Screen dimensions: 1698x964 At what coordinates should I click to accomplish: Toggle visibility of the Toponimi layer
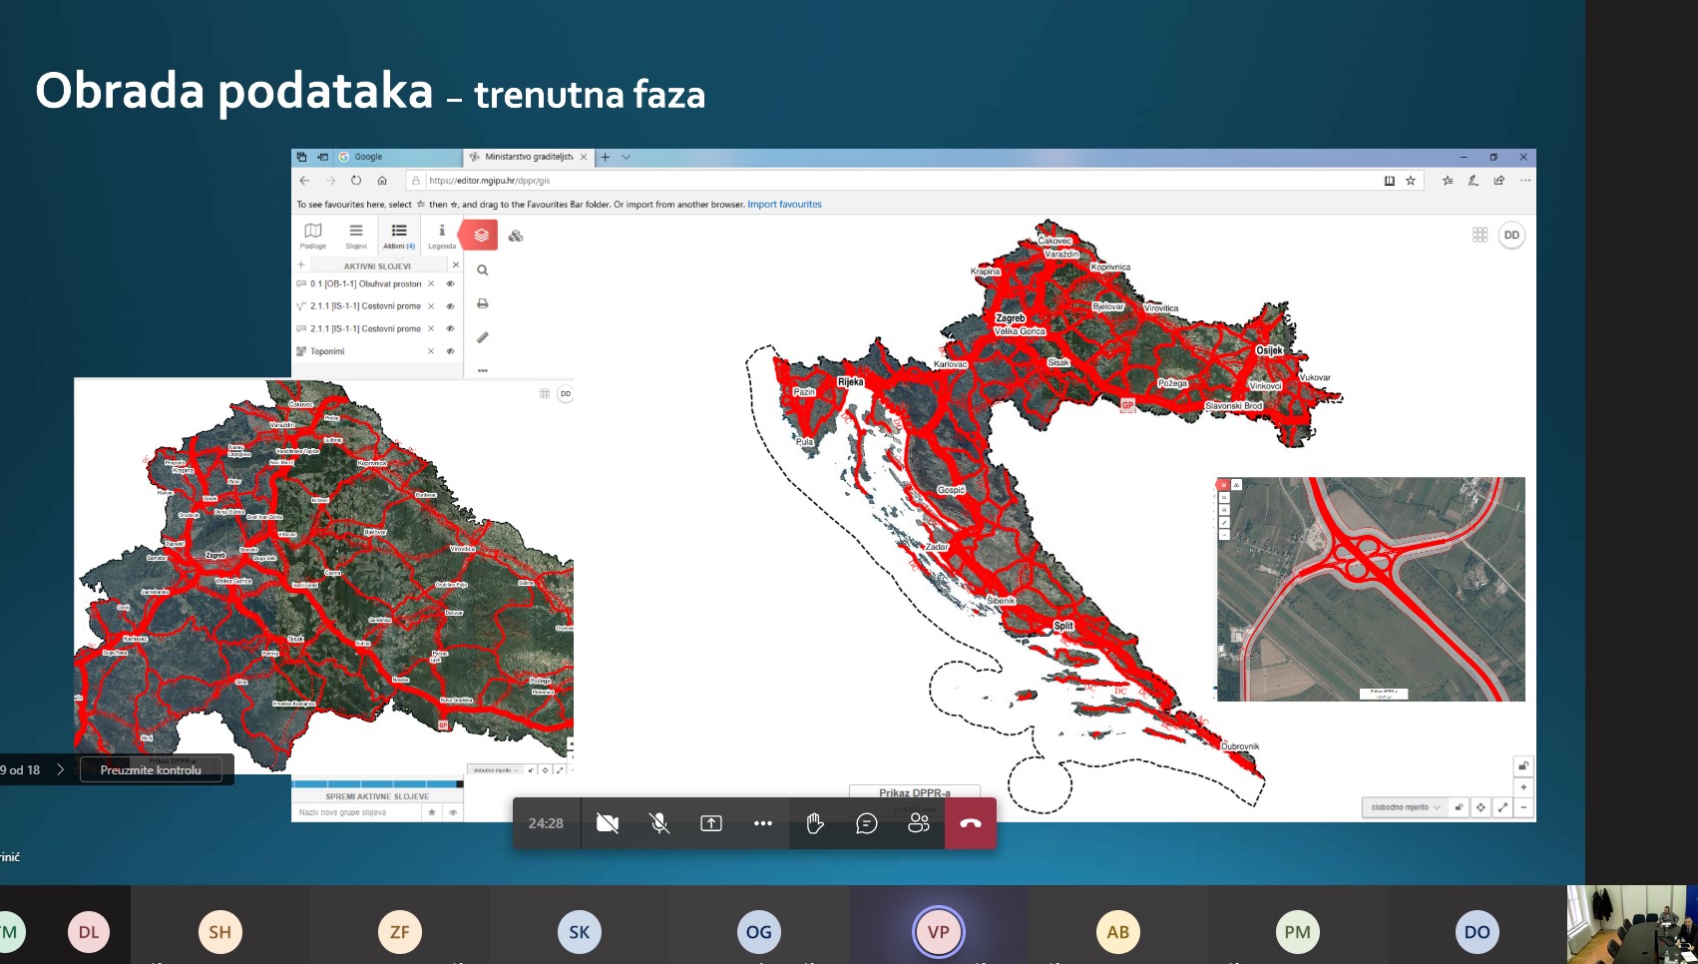(450, 351)
